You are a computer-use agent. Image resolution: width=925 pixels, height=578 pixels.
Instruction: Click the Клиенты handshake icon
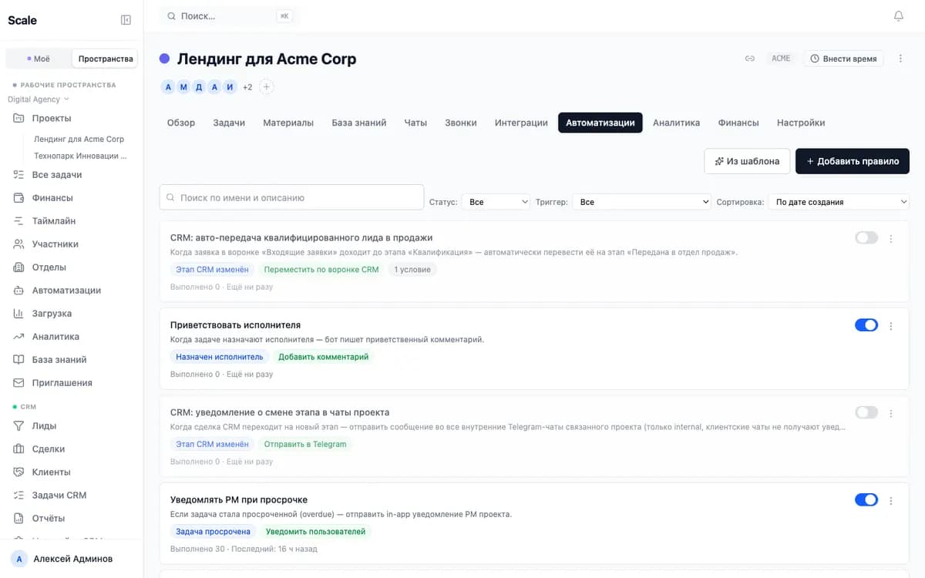pos(18,472)
